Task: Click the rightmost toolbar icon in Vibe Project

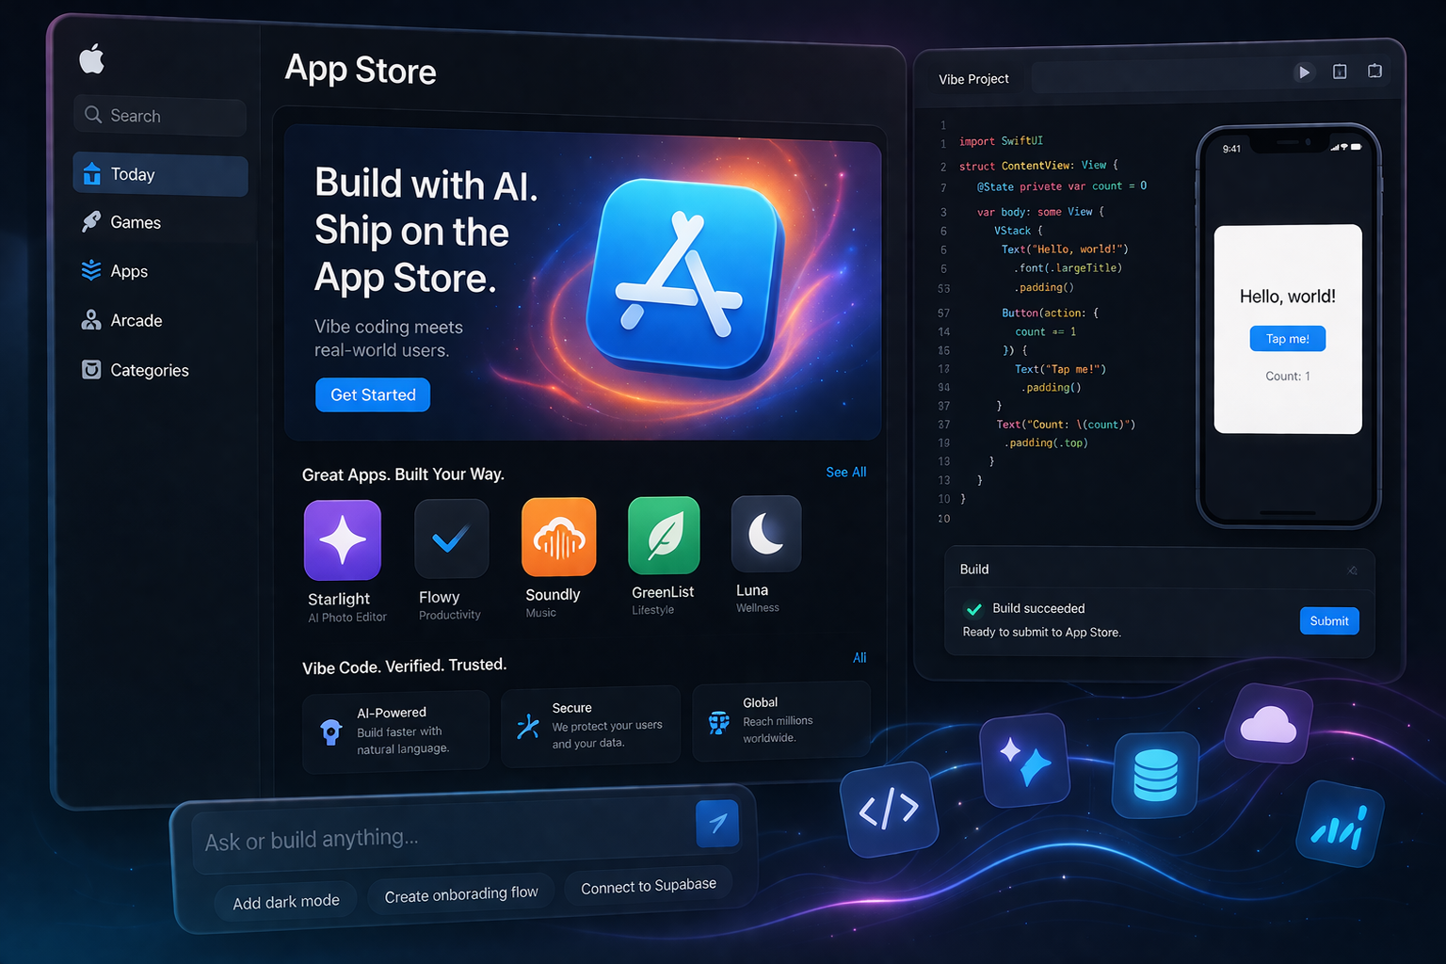Action: click(1374, 71)
